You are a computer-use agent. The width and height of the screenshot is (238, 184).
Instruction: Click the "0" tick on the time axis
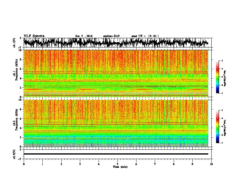point(24,164)
